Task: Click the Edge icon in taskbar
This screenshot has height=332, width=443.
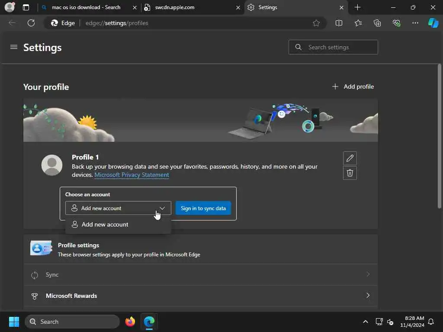Action: point(149,322)
